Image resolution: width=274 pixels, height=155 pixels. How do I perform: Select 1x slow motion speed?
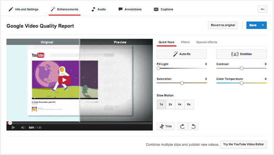(x=161, y=104)
